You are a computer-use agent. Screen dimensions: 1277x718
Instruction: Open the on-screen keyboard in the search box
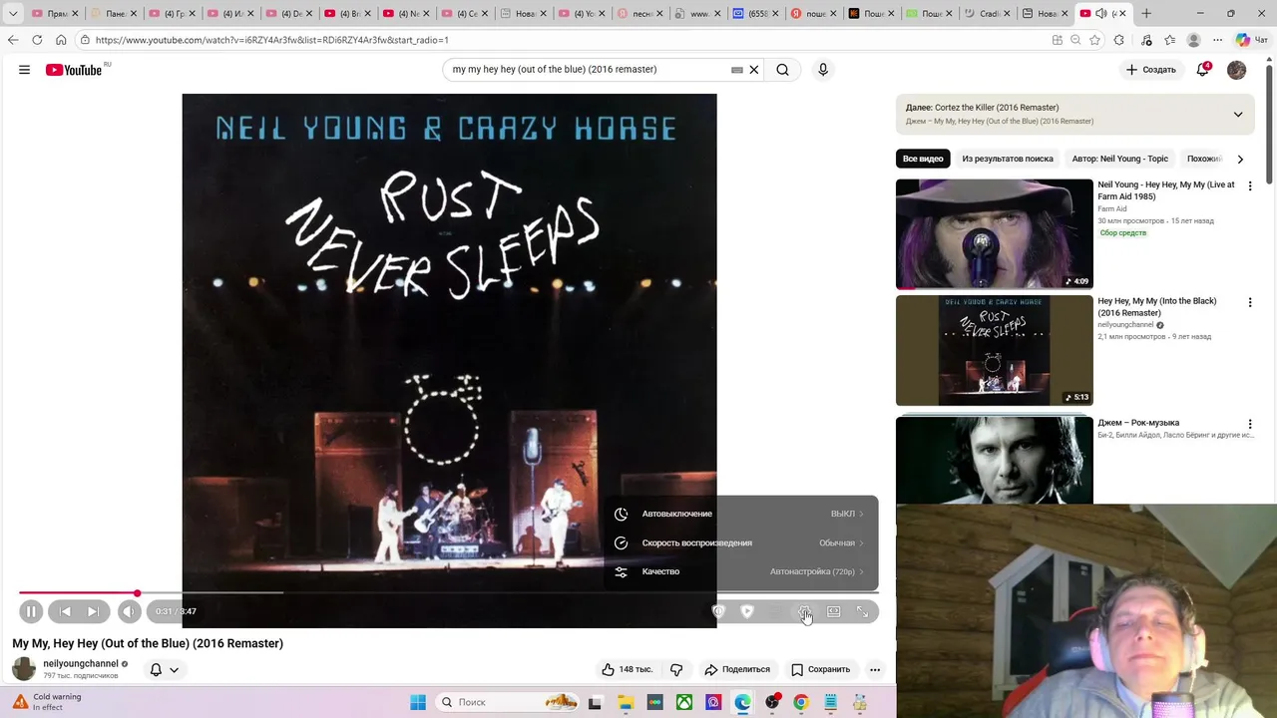[x=737, y=70]
